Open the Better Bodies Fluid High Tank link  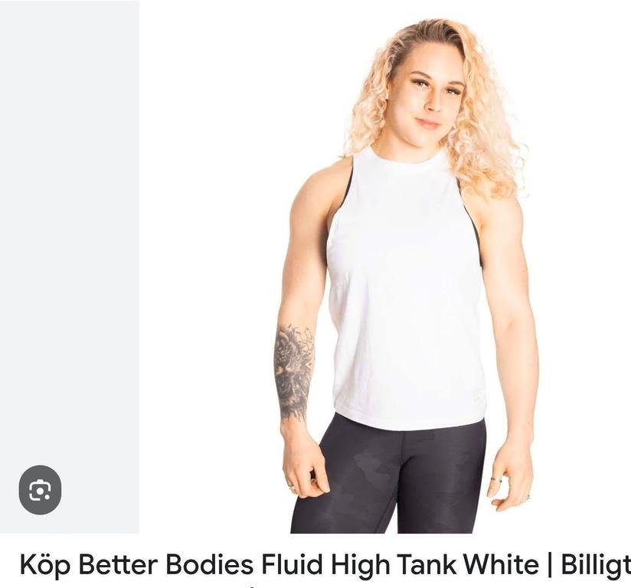pyautogui.click(x=325, y=564)
